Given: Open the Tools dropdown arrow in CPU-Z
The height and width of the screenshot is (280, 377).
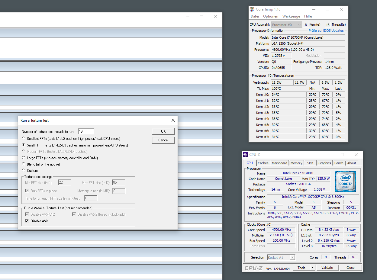Looking at the screenshot, I should [312, 268].
